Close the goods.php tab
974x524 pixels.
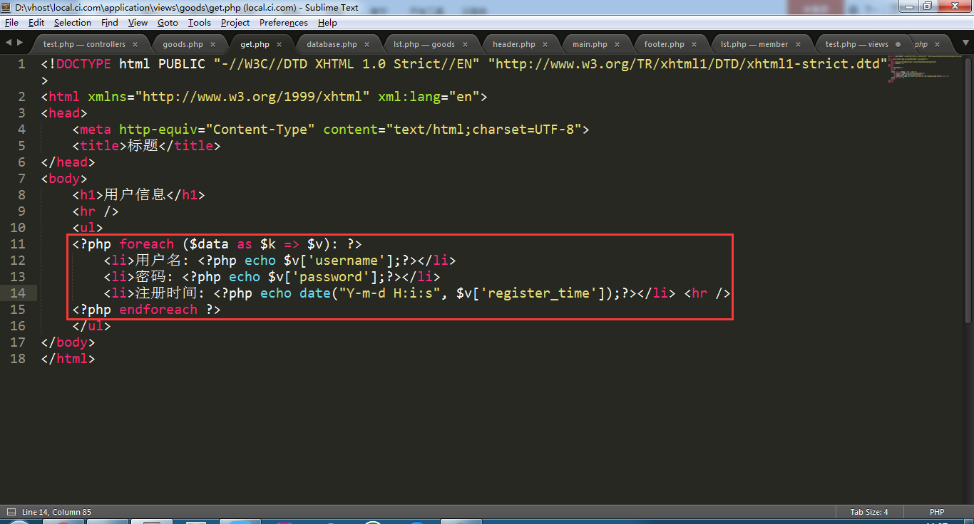coord(212,44)
